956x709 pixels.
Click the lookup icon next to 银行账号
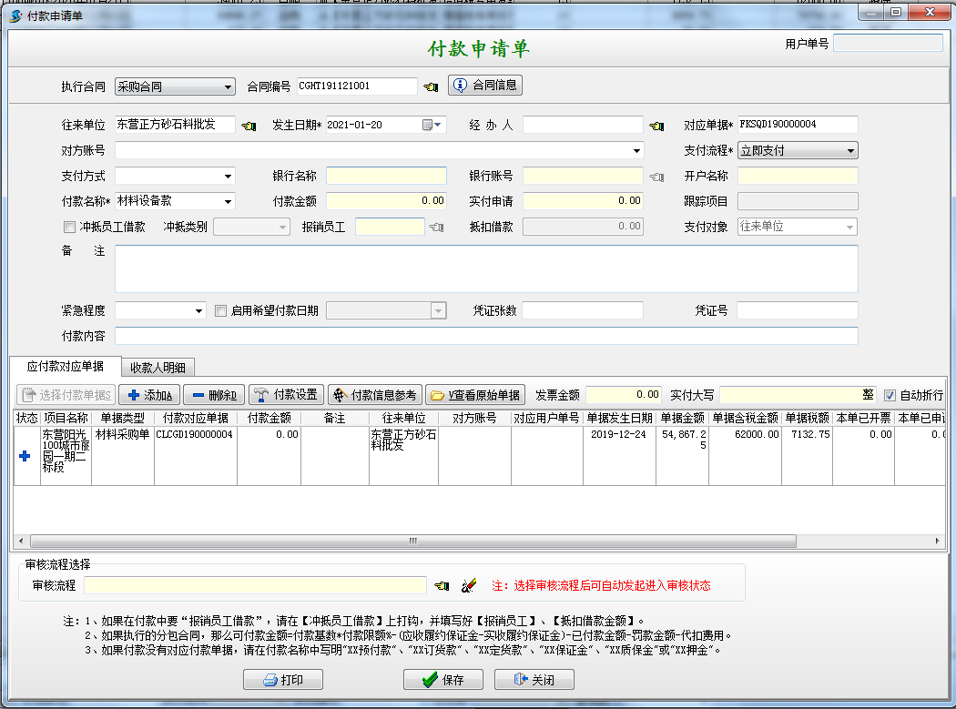656,176
